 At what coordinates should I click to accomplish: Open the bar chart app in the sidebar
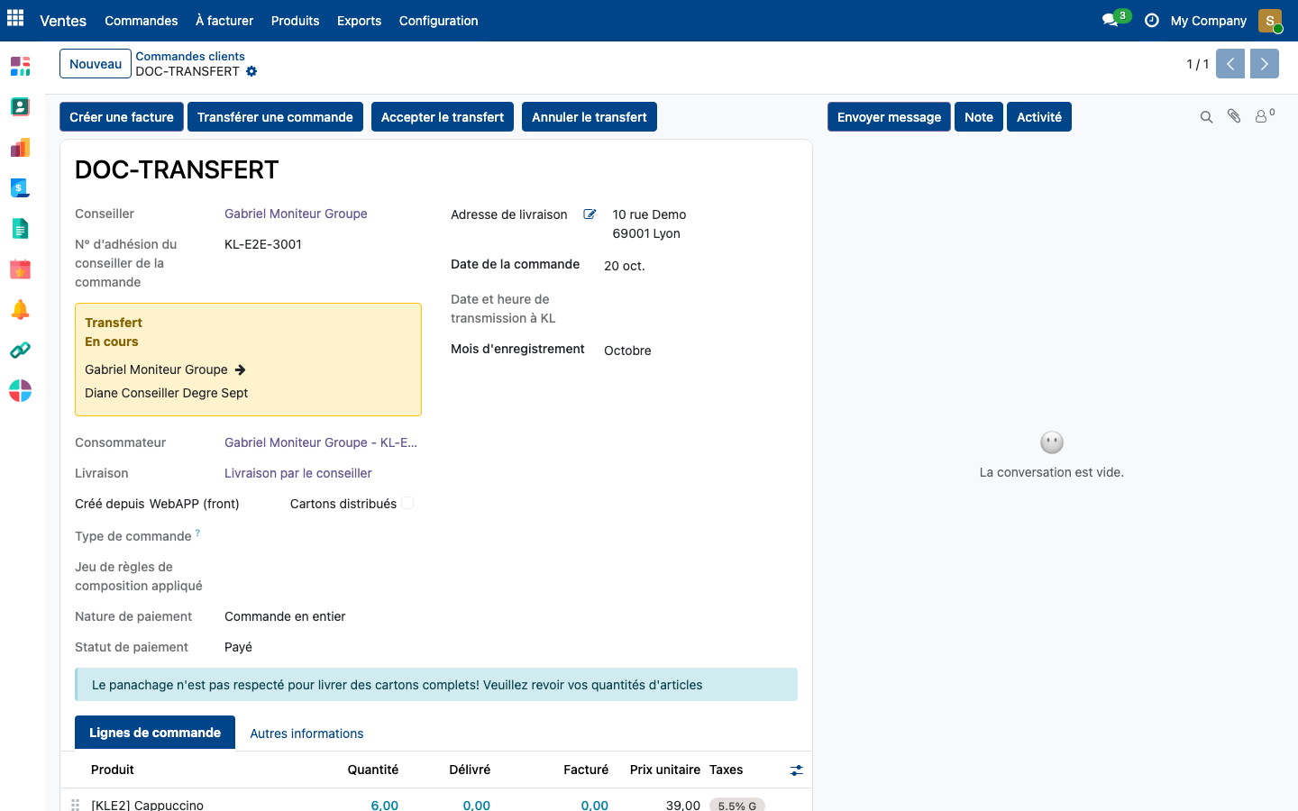(x=20, y=147)
